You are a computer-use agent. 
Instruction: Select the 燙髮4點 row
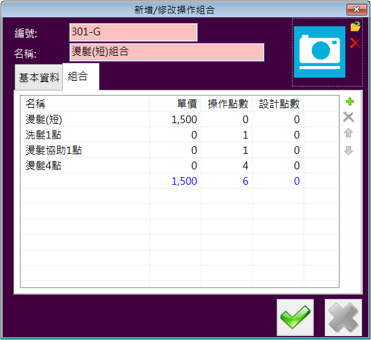(x=180, y=166)
